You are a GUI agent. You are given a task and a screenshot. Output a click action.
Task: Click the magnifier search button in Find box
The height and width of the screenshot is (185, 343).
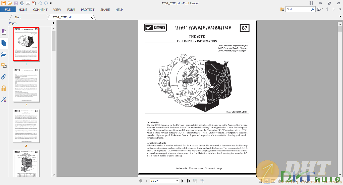point(313,9)
